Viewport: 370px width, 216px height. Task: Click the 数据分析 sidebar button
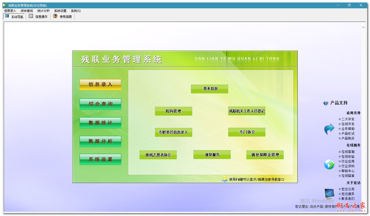(100, 141)
